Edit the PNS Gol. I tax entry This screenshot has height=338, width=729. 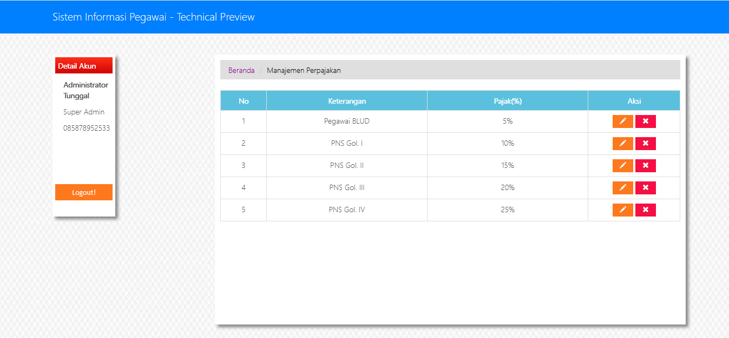point(622,144)
